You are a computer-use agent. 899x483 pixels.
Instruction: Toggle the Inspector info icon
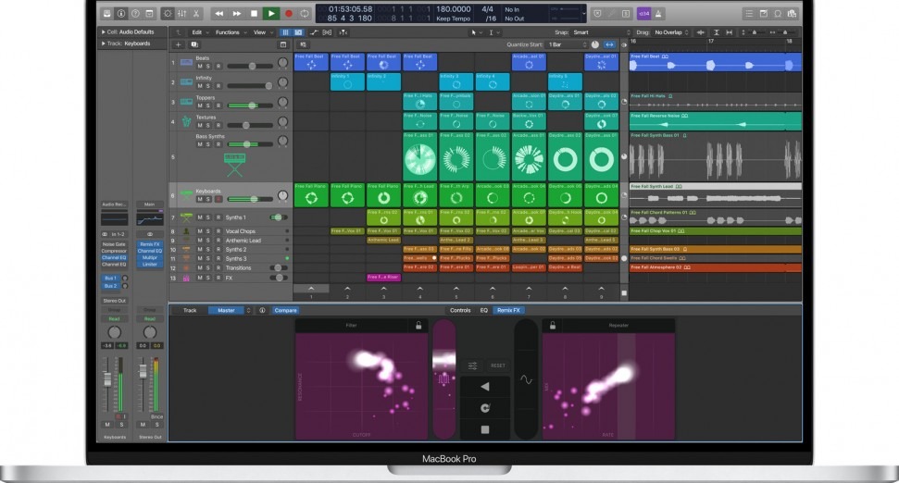(121, 13)
